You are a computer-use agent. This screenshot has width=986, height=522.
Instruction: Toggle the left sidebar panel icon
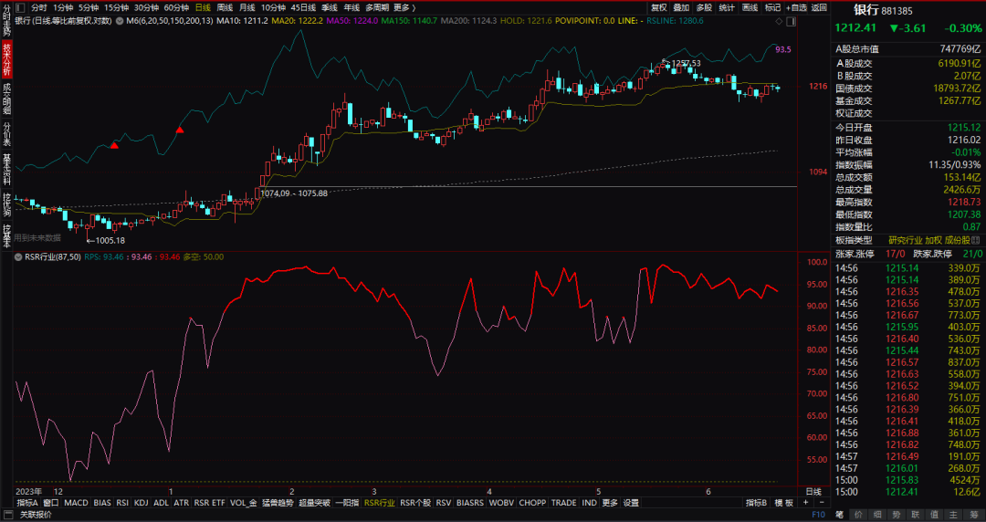tap(21, 7)
